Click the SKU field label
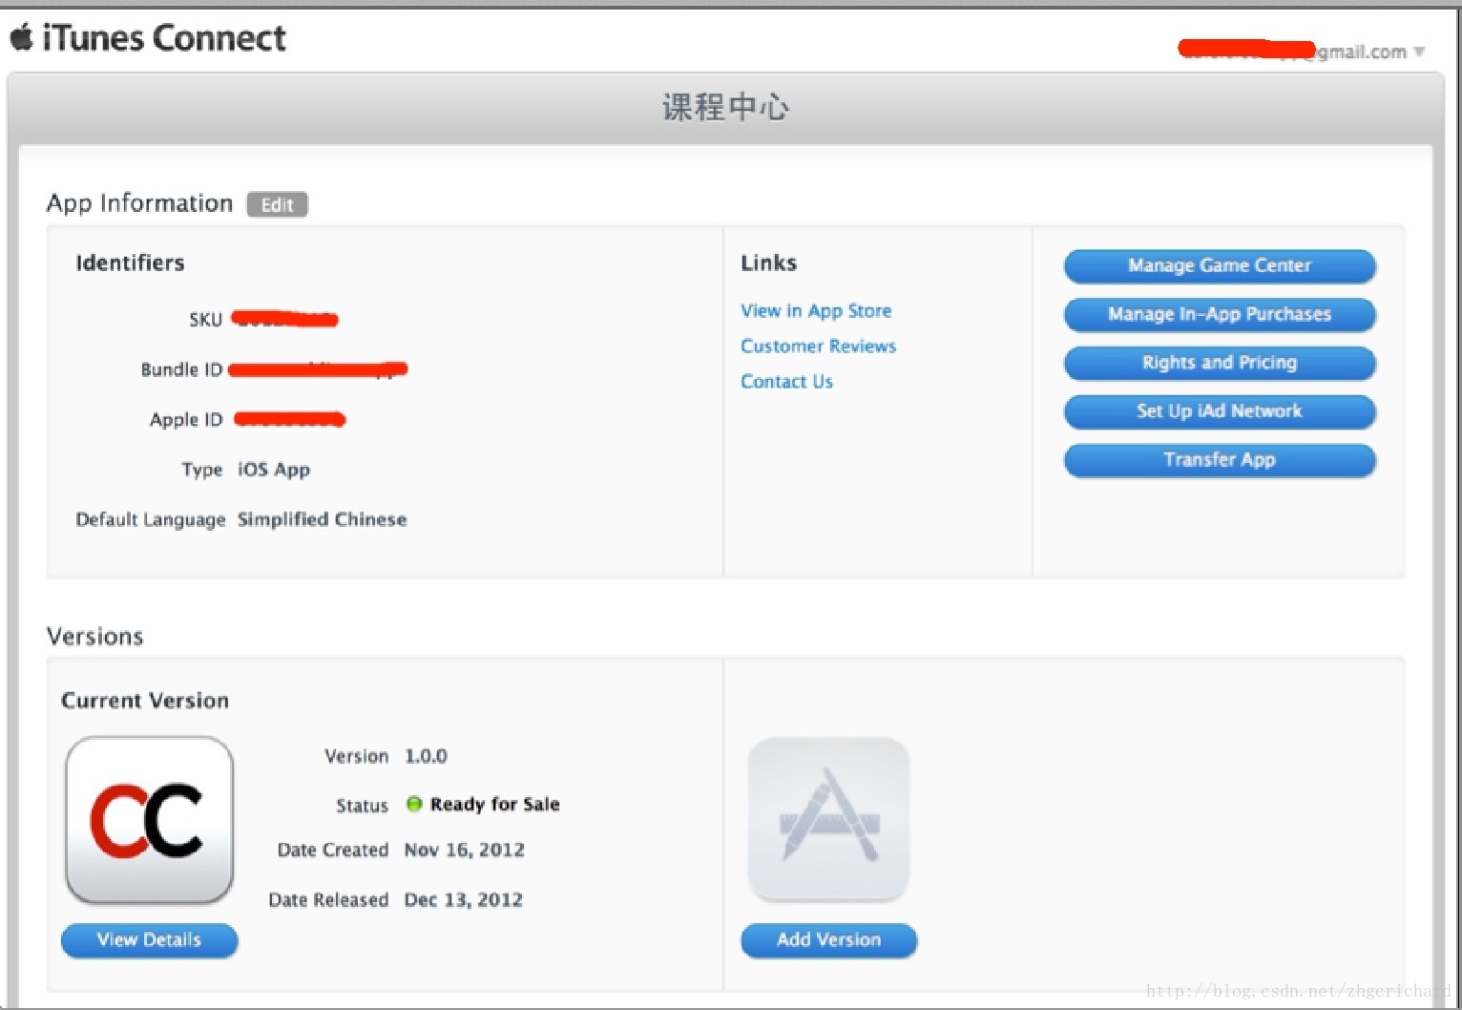The width and height of the screenshot is (1462, 1010). [205, 320]
